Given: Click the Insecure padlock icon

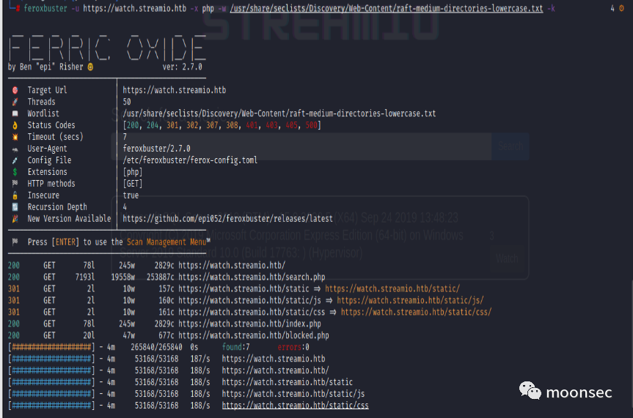Looking at the screenshot, I should tap(15, 195).
